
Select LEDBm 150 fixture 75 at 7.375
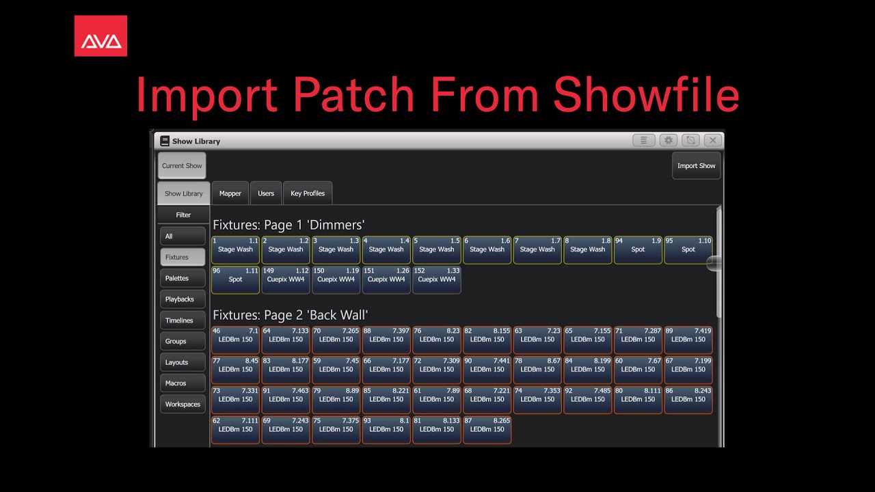(x=336, y=430)
